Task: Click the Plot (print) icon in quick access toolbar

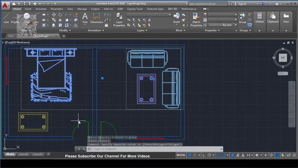Action: point(35,4)
